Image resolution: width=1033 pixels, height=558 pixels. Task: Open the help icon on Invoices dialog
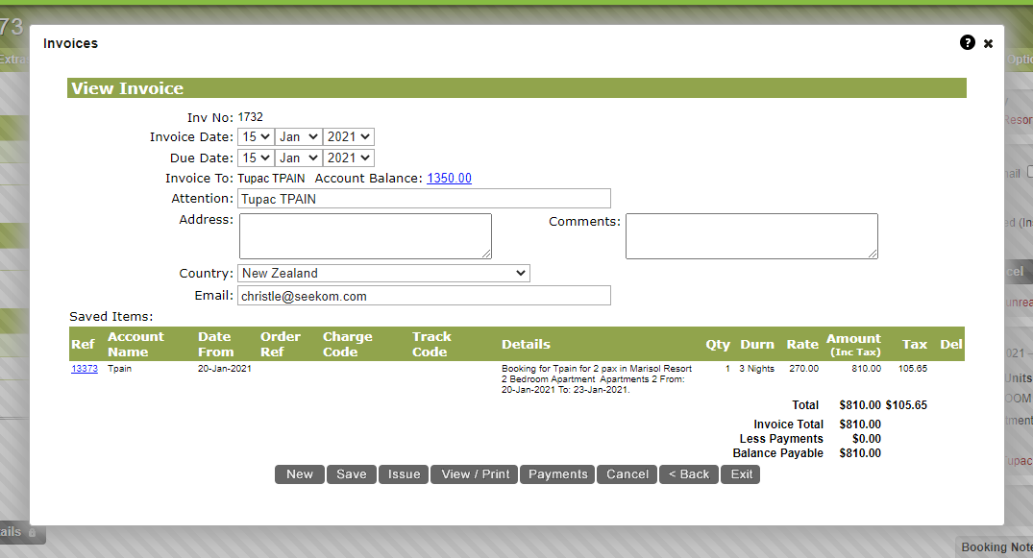coord(967,43)
